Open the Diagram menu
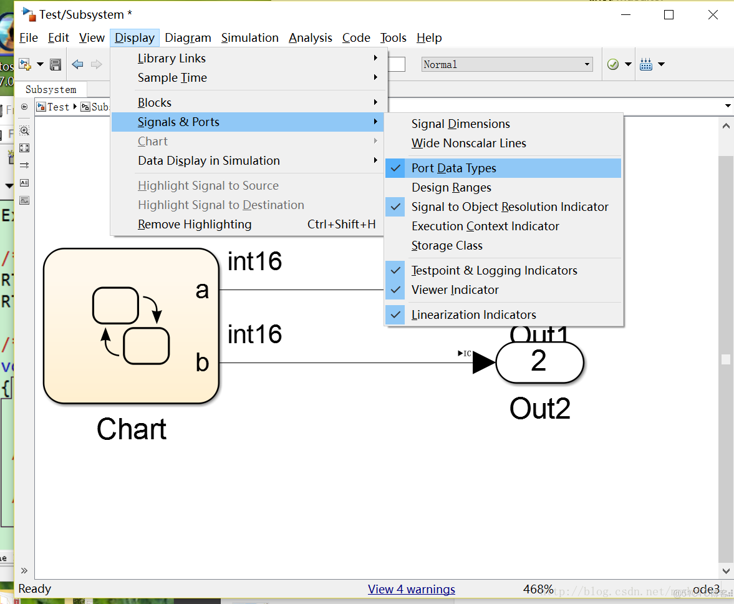The width and height of the screenshot is (734, 604). tap(188, 38)
